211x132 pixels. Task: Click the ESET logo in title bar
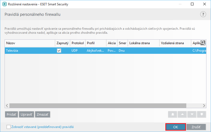(x=4, y=4)
